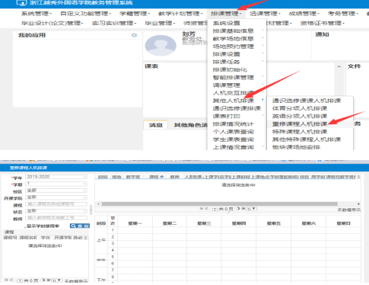The height and width of the screenshot is (285, 369).
Task: Open the 我的应用 settings gear icon
Action: (134, 35)
